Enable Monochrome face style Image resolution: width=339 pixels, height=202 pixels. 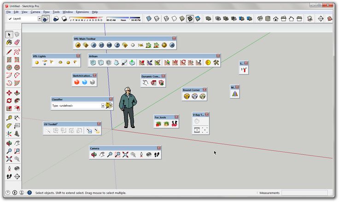(198, 19)
